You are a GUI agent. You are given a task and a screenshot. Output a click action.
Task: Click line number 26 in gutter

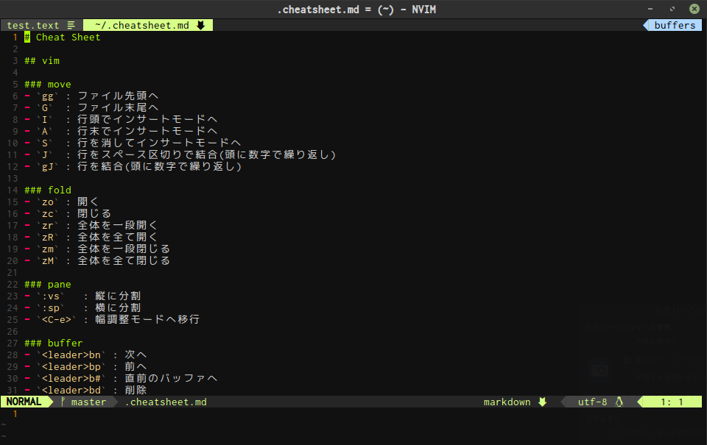pos(13,332)
